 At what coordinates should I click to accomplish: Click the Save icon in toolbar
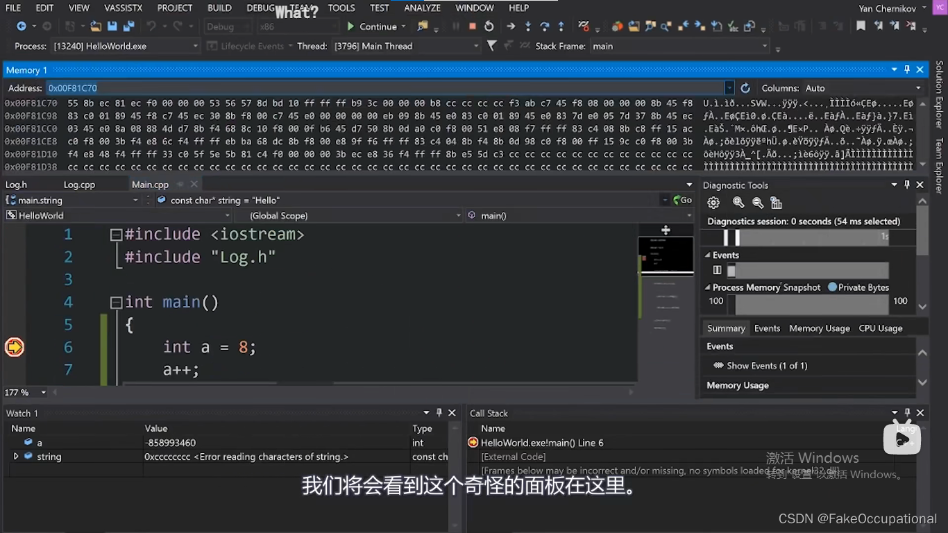pyautogui.click(x=112, y=26)
